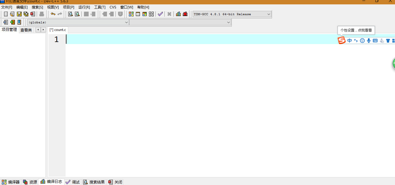
Task: Open 帮助[H] menu
Action: pos(143,7)
